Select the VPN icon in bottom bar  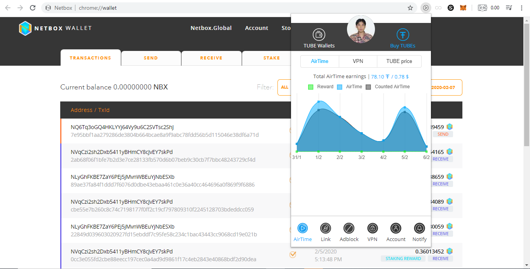tap(372, 228)
